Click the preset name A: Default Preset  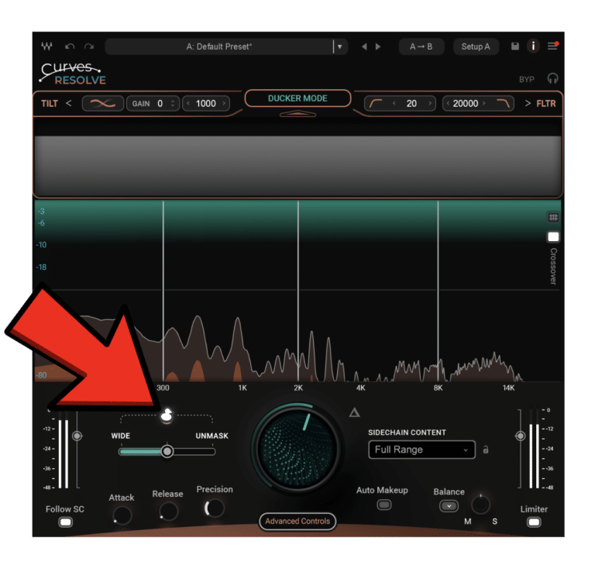[219, 47]
